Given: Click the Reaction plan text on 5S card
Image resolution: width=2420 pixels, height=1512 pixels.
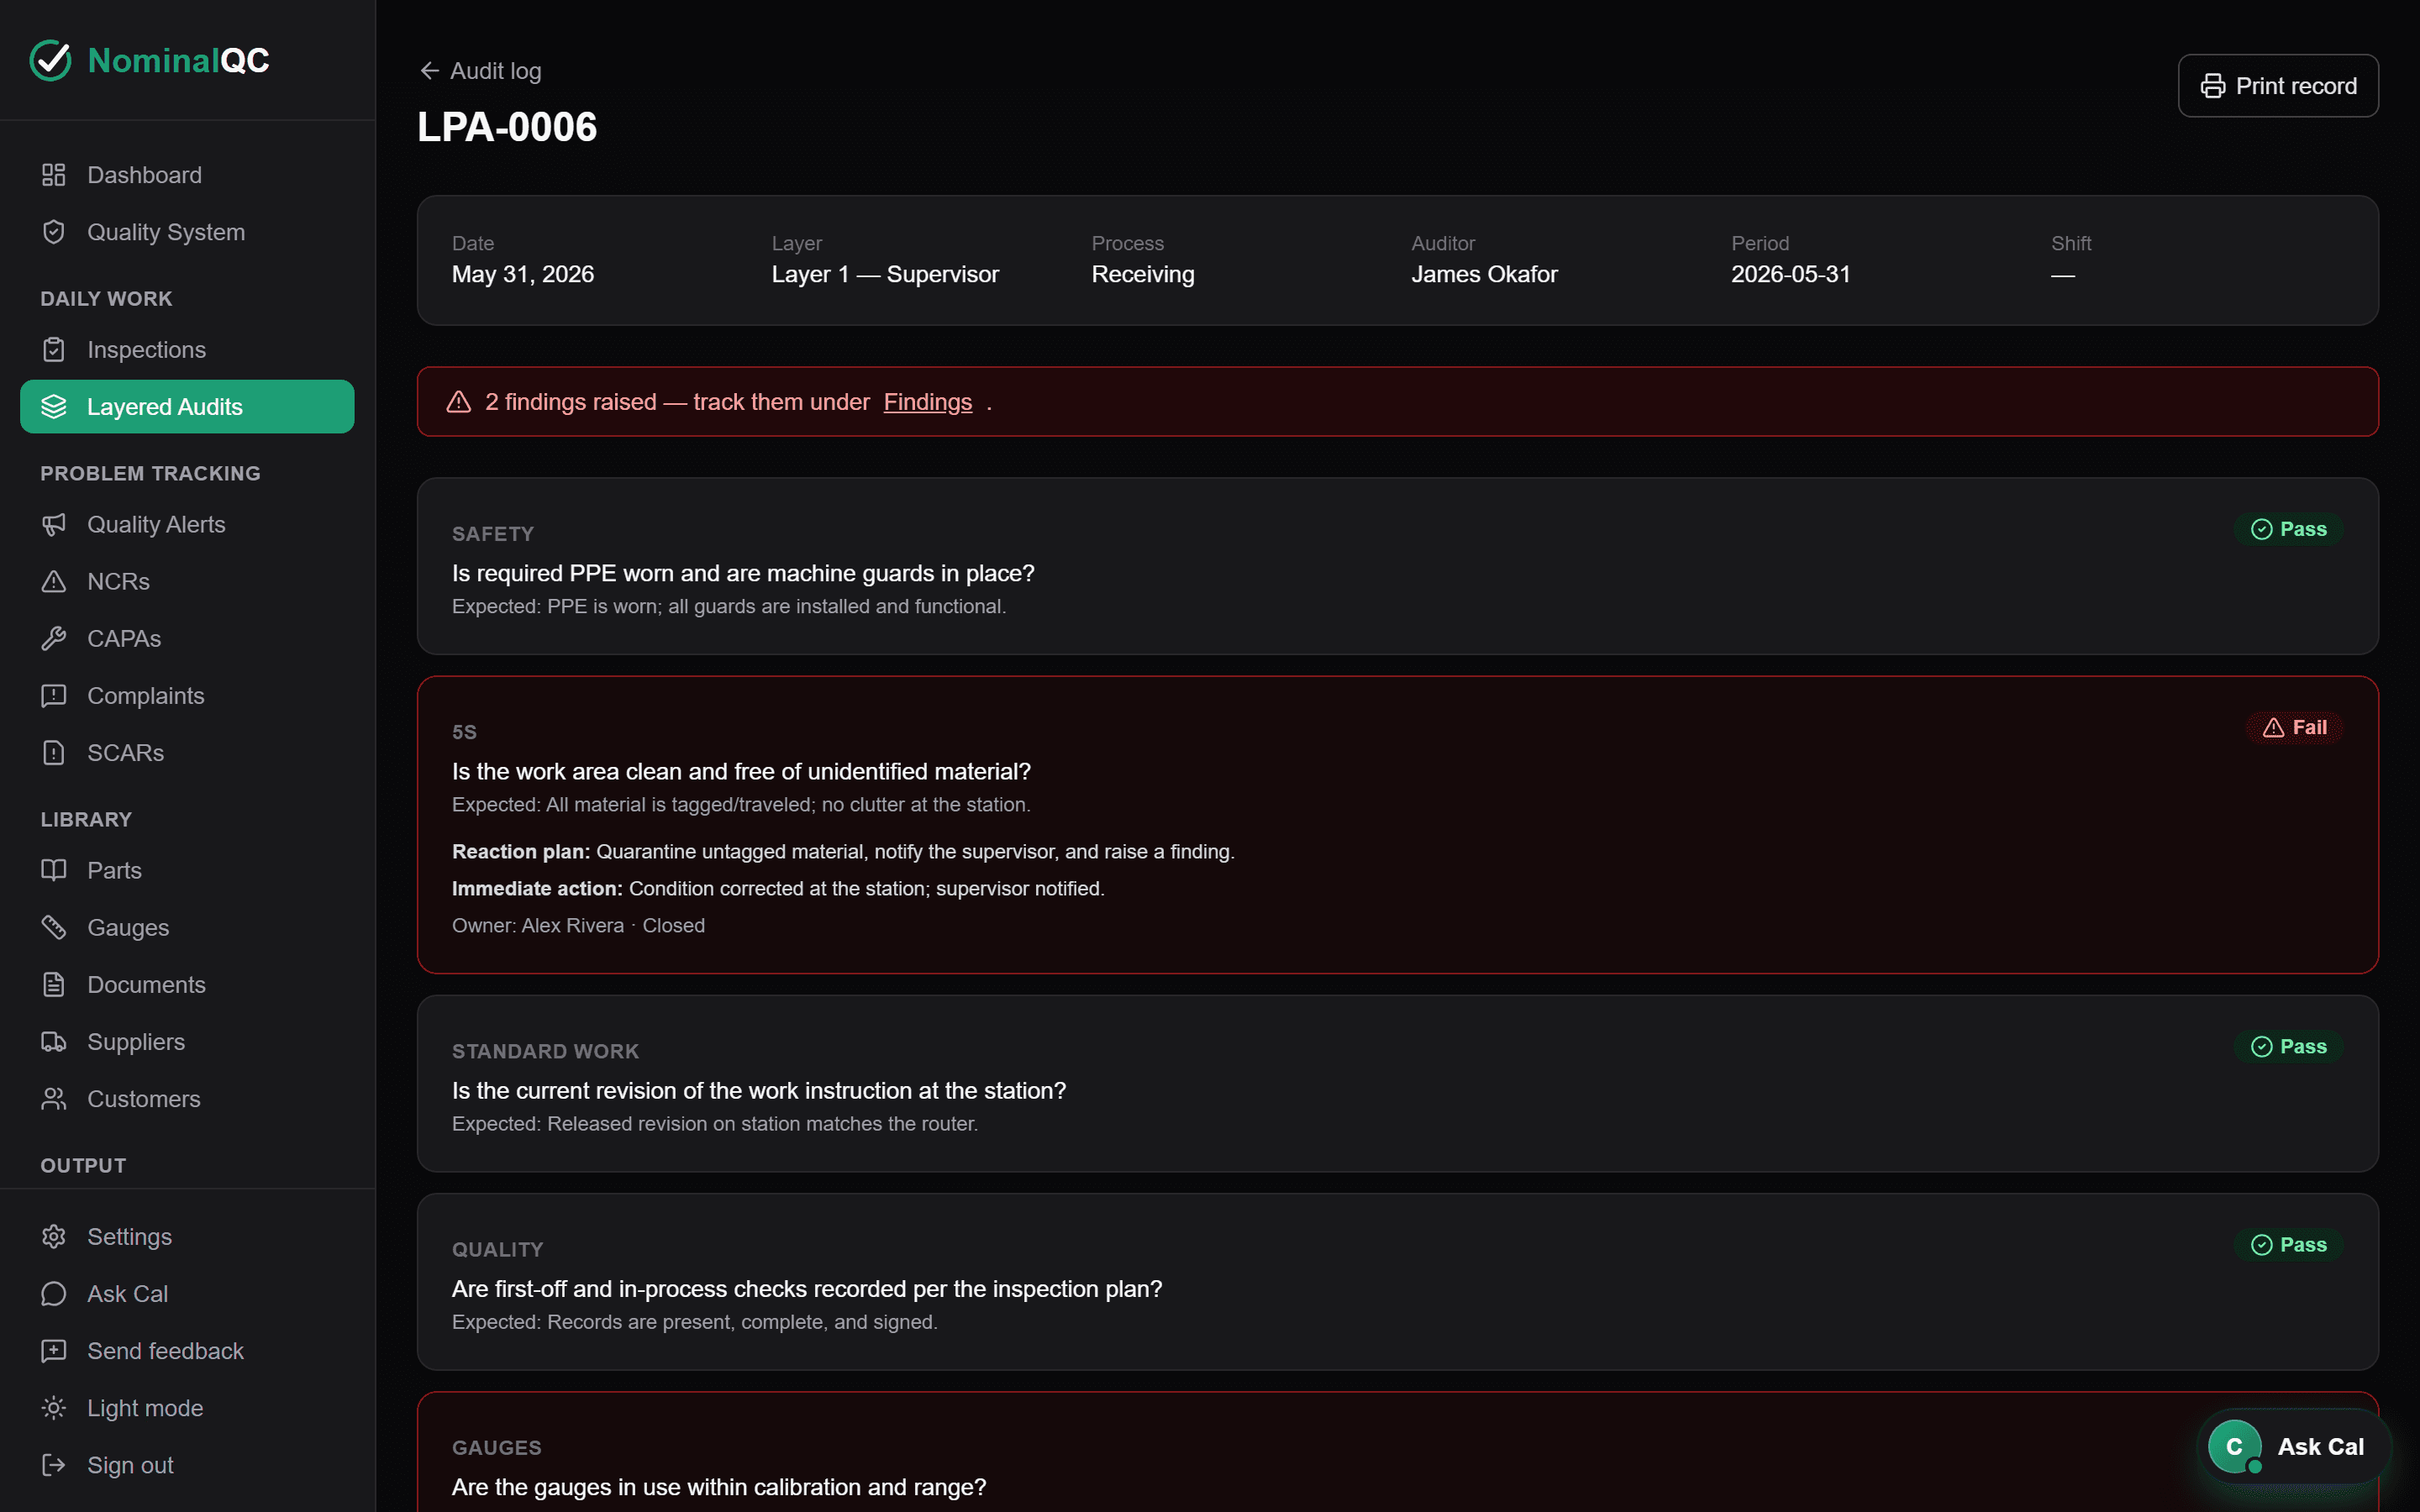Looking at the screenshot, I should 843,851.
